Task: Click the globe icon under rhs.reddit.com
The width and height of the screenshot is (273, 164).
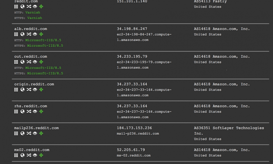Action: (x=23, y=112)
